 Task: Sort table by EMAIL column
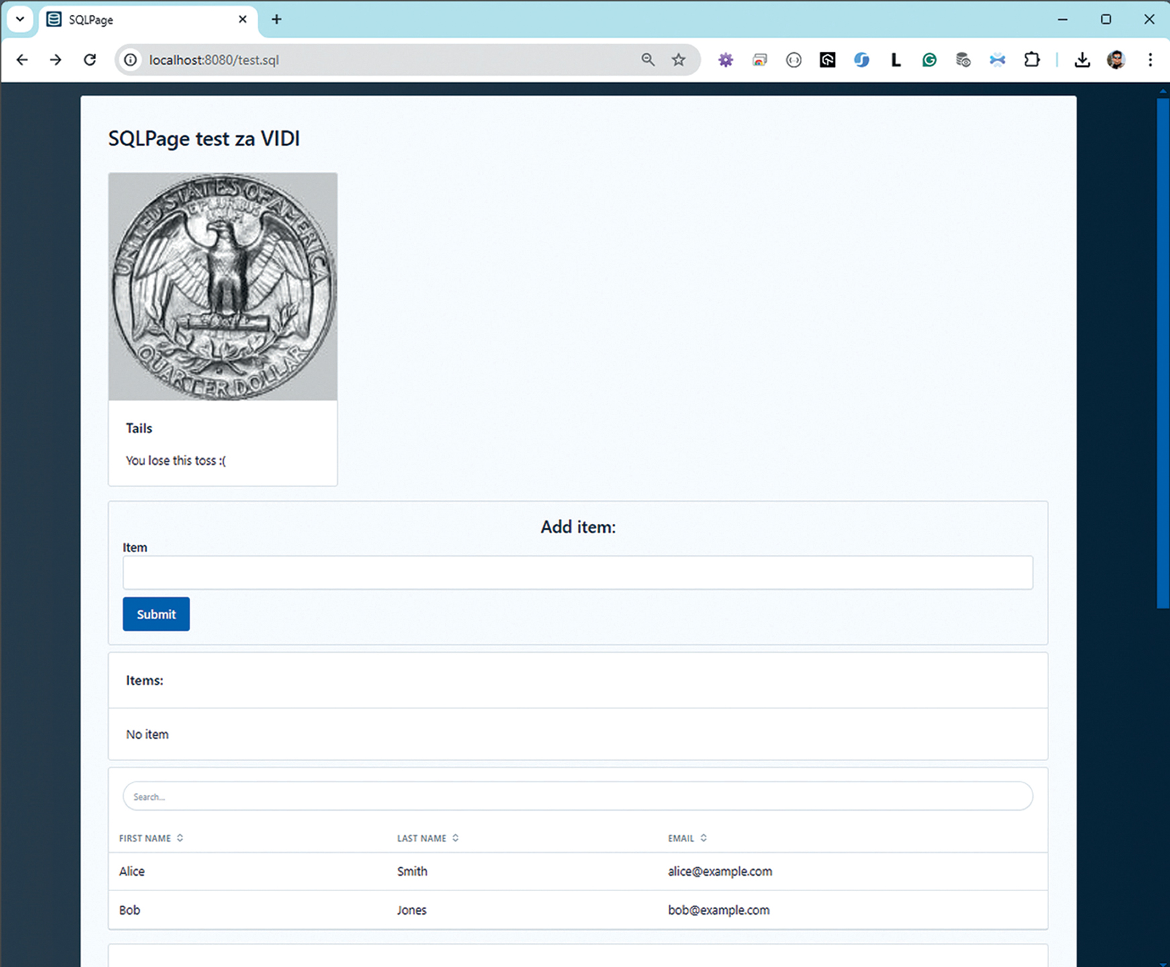[x=687, y=838]
